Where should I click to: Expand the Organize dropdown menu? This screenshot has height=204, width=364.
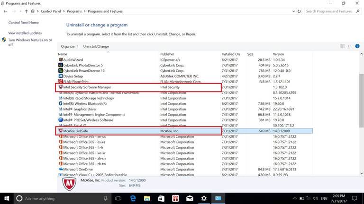[69, 46]
